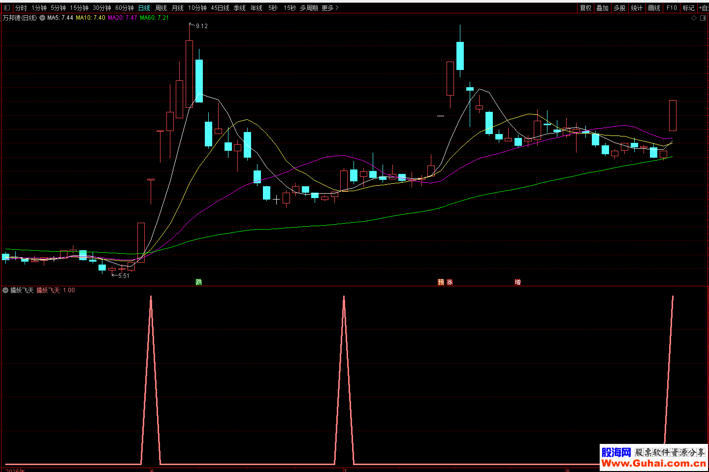Click the red 涨 event marker
The width and height of the screenshot is (709, 472).
pos(450,282)
